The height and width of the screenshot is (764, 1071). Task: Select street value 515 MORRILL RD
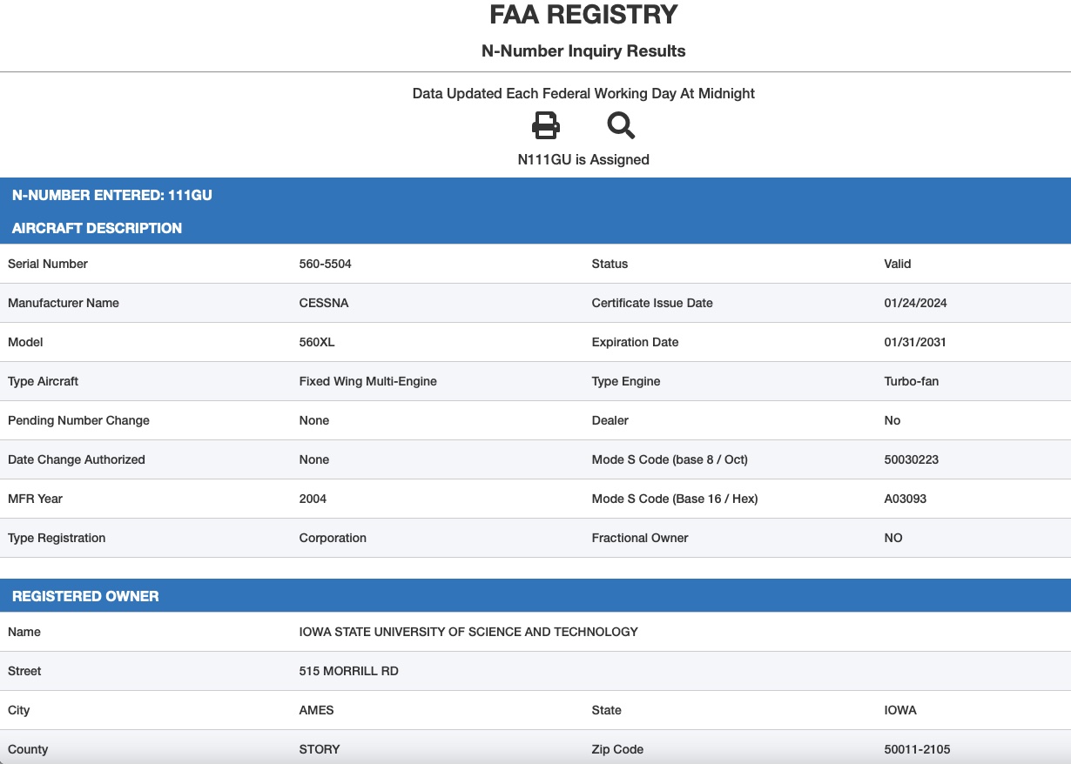[x=349, y=671]
